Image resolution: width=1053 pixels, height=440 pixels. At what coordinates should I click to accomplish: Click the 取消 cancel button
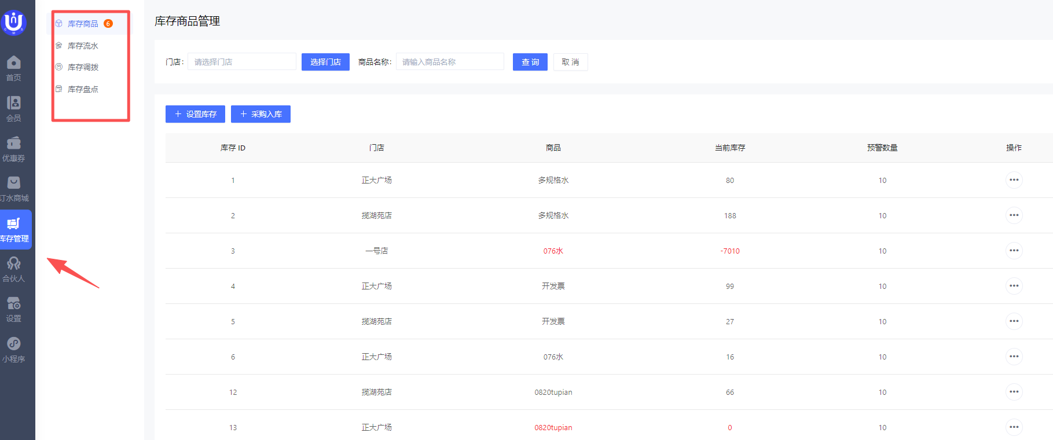tap(570, 62)
